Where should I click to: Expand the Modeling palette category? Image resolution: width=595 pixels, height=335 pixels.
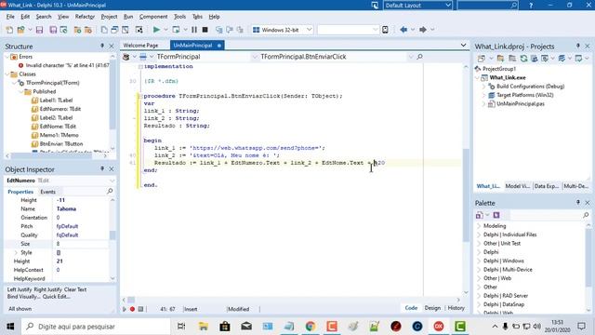[x=479, y=226]
